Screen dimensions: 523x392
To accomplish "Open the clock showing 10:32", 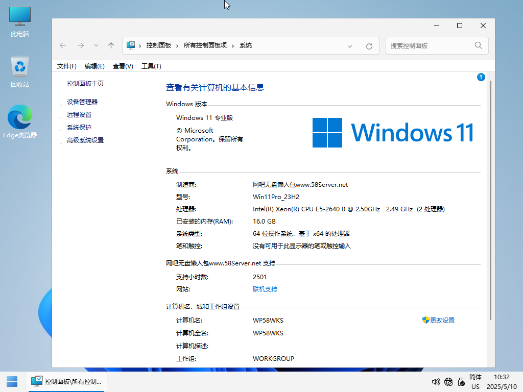I will tap(502, 382).
